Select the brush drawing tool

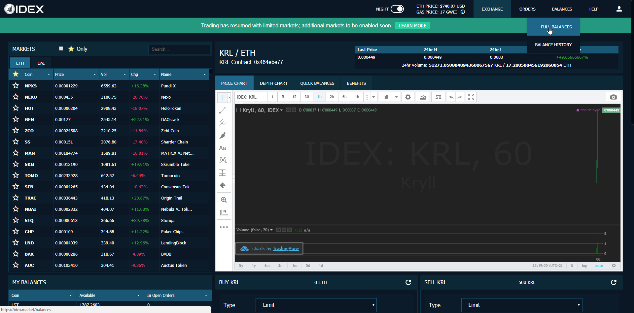click(x=223, y=135)
